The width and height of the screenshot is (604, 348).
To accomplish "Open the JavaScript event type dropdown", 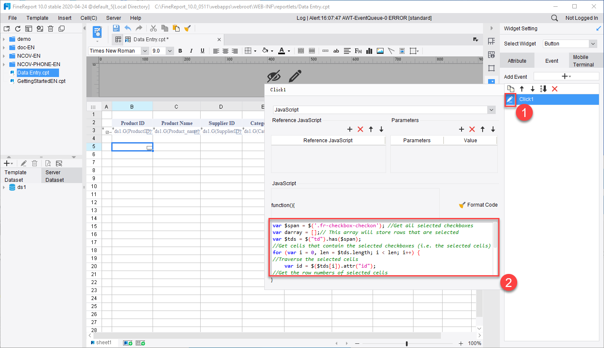I will tap(490, 109).
